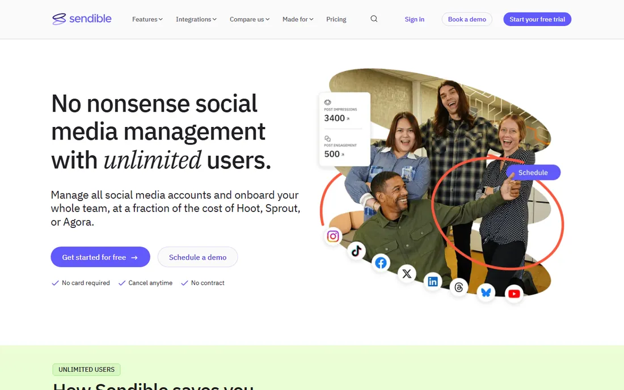Click the 500 post engagement value
The image size is (624, 390).
tap(331, 154)
